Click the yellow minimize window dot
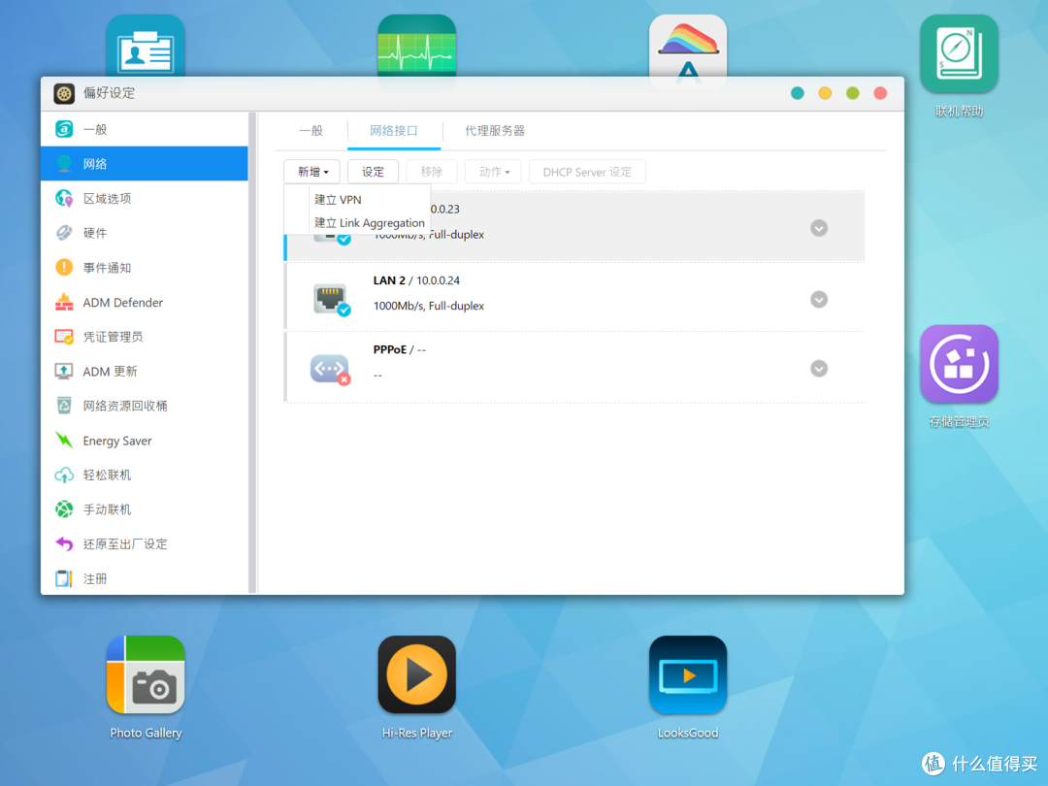Image resolution: width=1048 pixels, height=786 pixels. pyautogui.click(x=825, y=93)
